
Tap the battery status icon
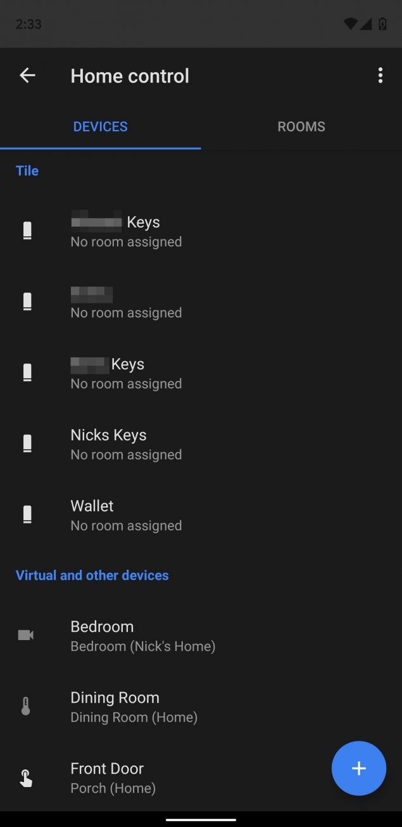[x=382, y=24]
